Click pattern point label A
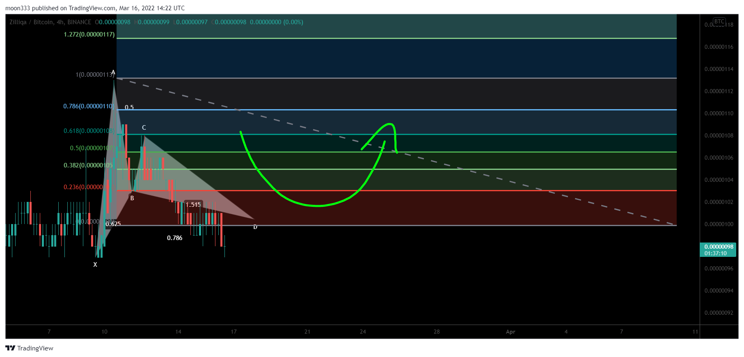The image size is (744, 357). point(113,72)
